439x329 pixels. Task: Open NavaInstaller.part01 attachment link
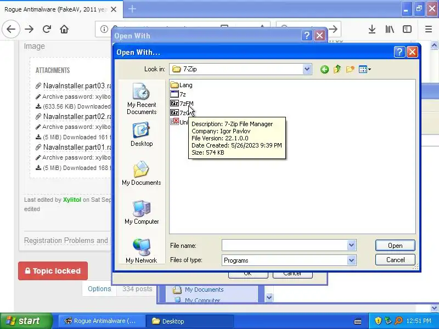77,147
